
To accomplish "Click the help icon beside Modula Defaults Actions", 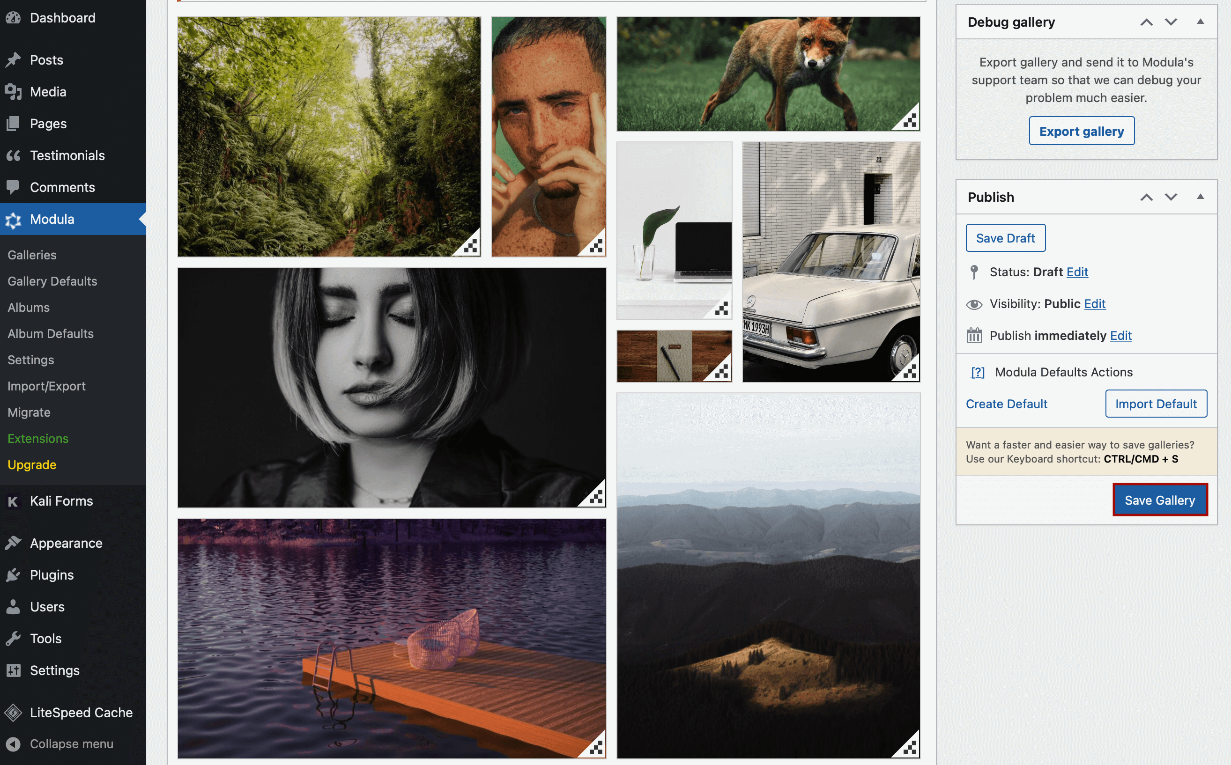I will click(977, 372).
